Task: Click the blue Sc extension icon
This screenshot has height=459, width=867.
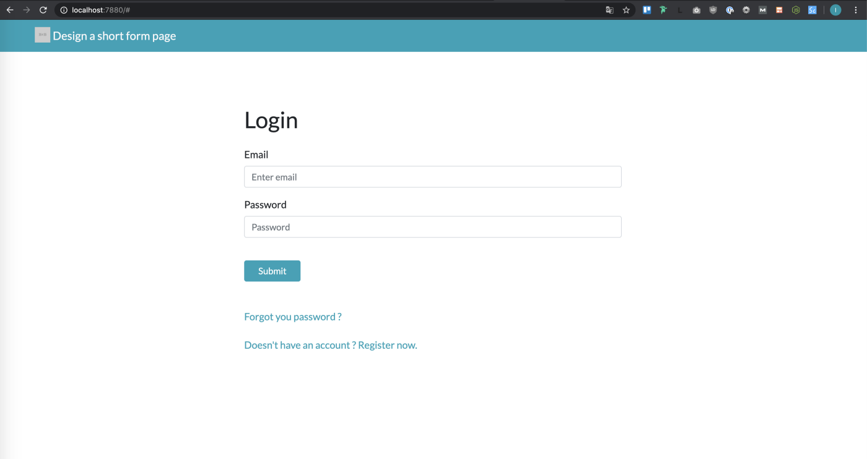Action: [x=813, y=10]
